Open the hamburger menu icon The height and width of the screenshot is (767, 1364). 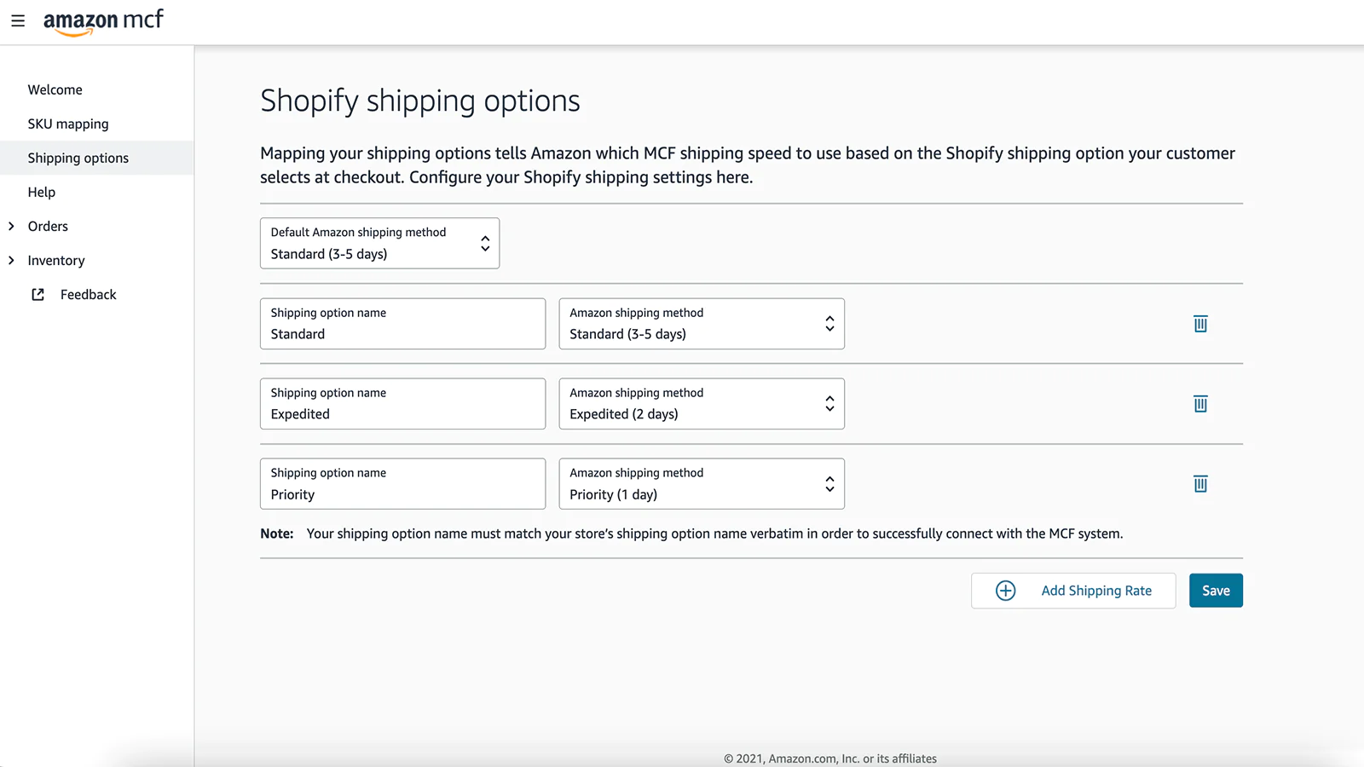(18, 20)
